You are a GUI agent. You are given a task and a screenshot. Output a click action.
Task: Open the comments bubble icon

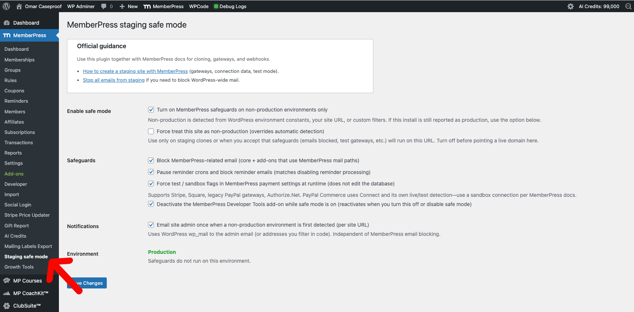104,6
